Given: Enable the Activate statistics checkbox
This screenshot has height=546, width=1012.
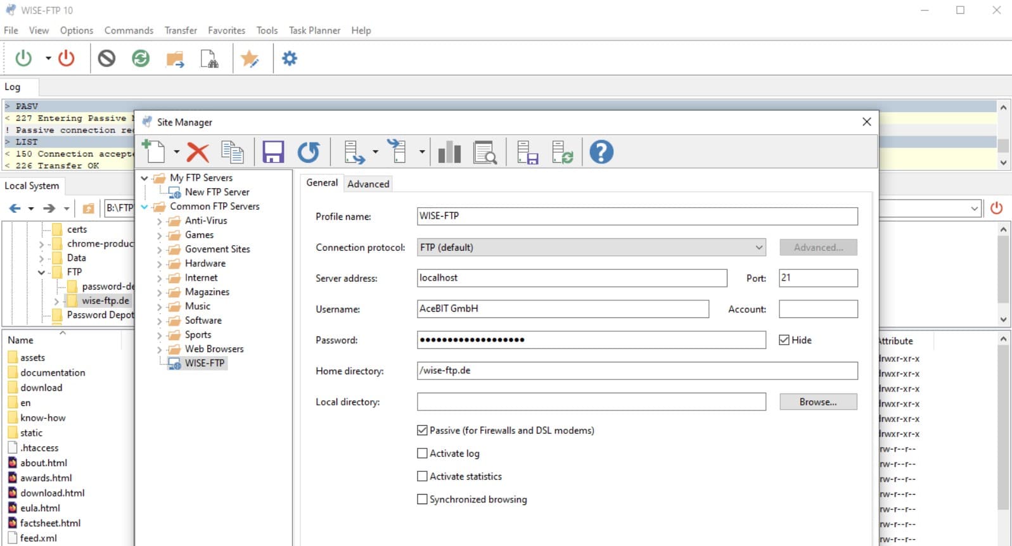Looking at the screenshot, I should [422, 476].
